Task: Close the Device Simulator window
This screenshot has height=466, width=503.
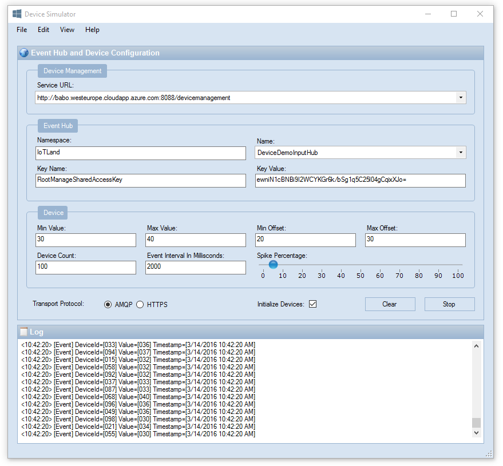Action: click(480, 14)
